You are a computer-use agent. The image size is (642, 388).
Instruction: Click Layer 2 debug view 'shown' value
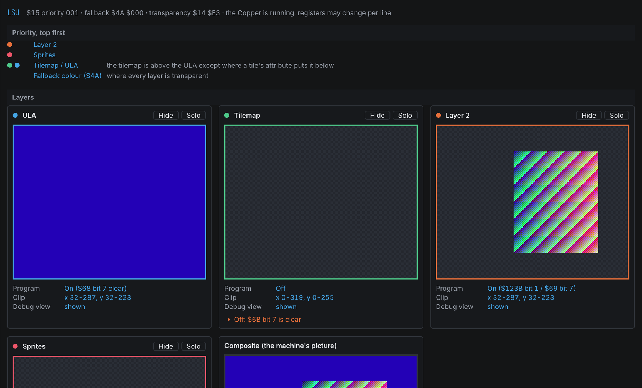pyautogui.click(x=498, y=307)
